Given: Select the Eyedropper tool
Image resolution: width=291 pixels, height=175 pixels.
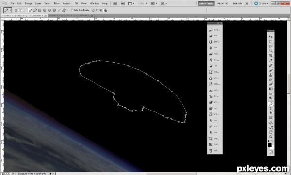Looking at the screenshot, I should (x=271, y=60).
